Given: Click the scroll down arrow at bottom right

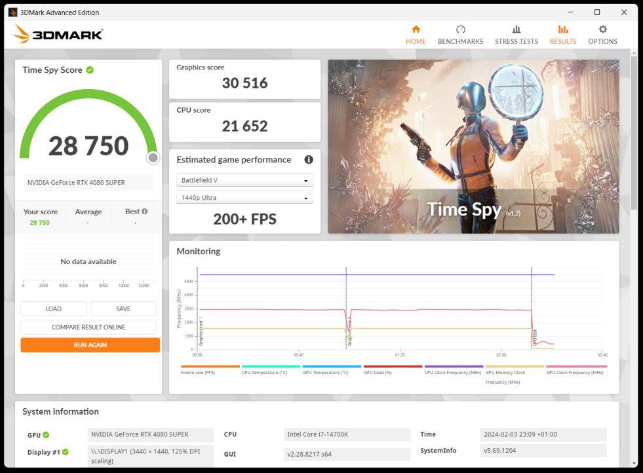Looking at the screenshot, I should click(x=634, y=464).
